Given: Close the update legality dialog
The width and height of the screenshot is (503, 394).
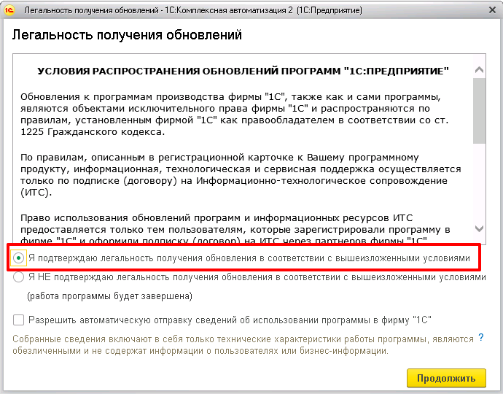Looking at the screenshot, I should tap(492, 10).
